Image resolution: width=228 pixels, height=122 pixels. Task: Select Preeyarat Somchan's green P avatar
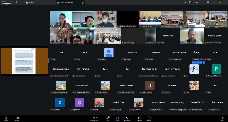(216, 69)
